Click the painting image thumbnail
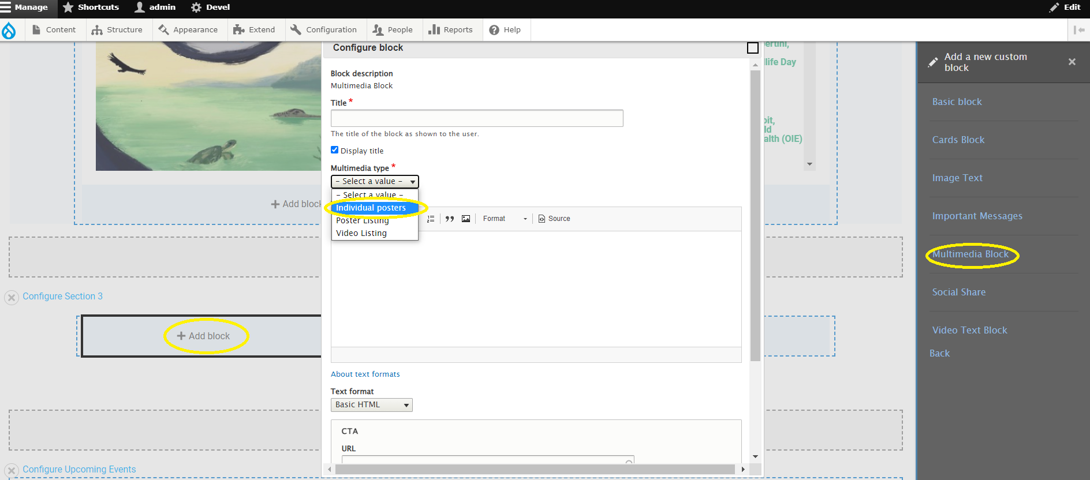 coord(208,106)
